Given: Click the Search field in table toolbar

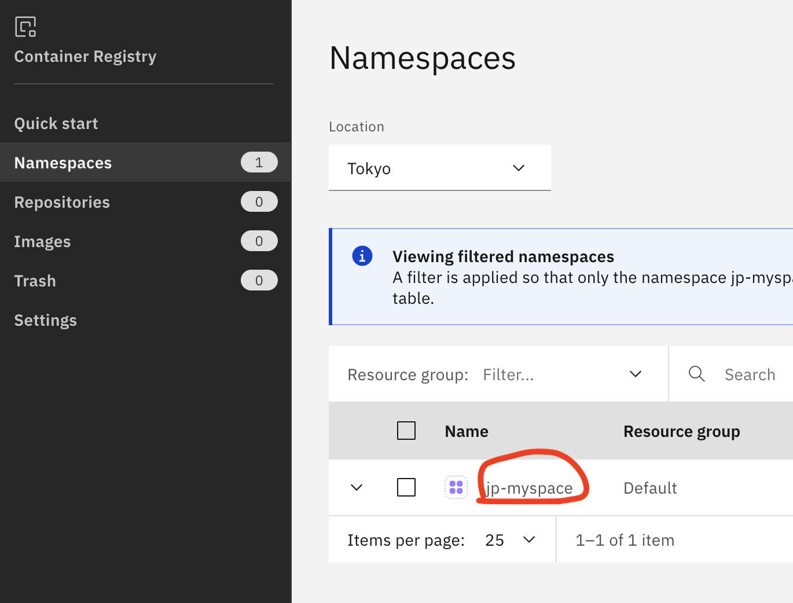Looking at the screenshot, I should click(x=731, y=374).
